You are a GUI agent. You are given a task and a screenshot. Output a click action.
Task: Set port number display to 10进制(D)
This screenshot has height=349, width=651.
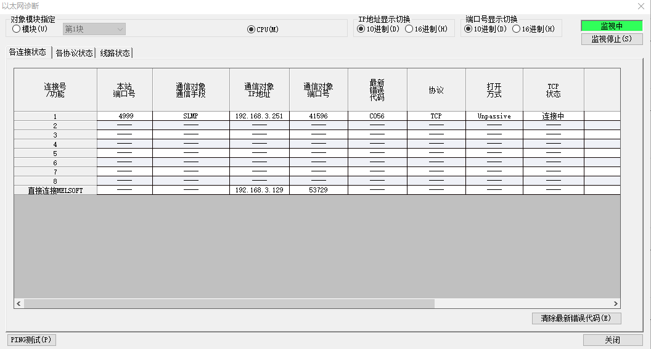469,29
